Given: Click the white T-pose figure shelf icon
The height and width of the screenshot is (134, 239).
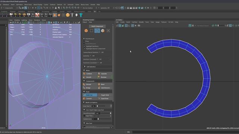Looking at the screenshot, I should point(72,15).
